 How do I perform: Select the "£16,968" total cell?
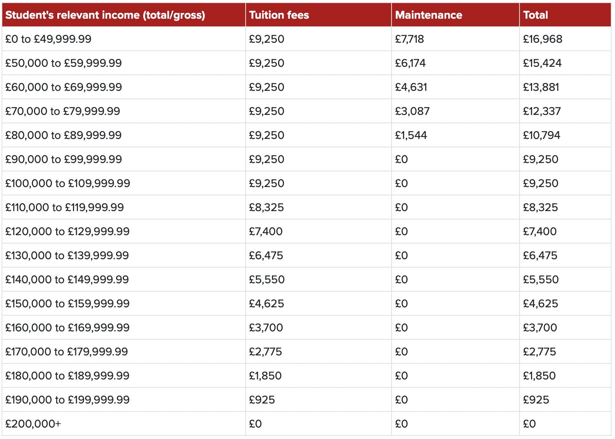pos(565,39)
